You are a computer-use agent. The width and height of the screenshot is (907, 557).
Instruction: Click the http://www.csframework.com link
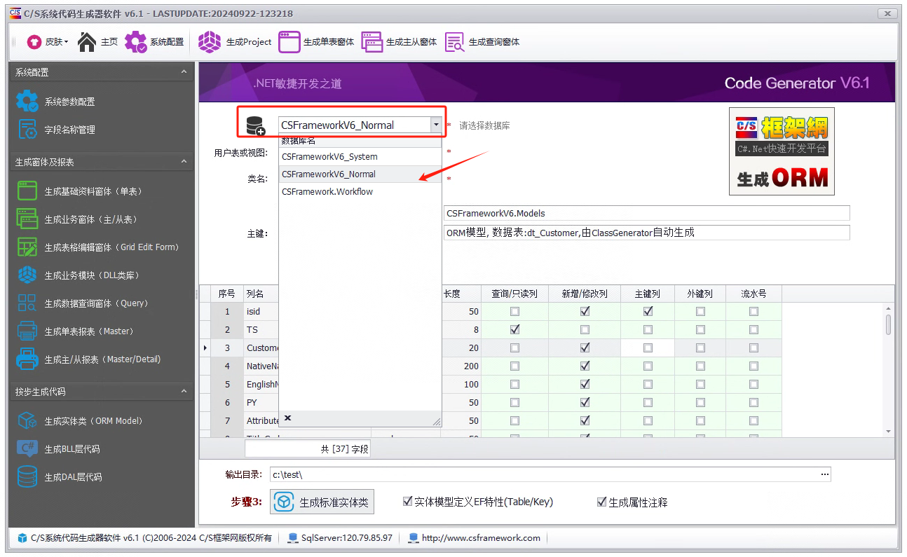(x=481, y=538)
